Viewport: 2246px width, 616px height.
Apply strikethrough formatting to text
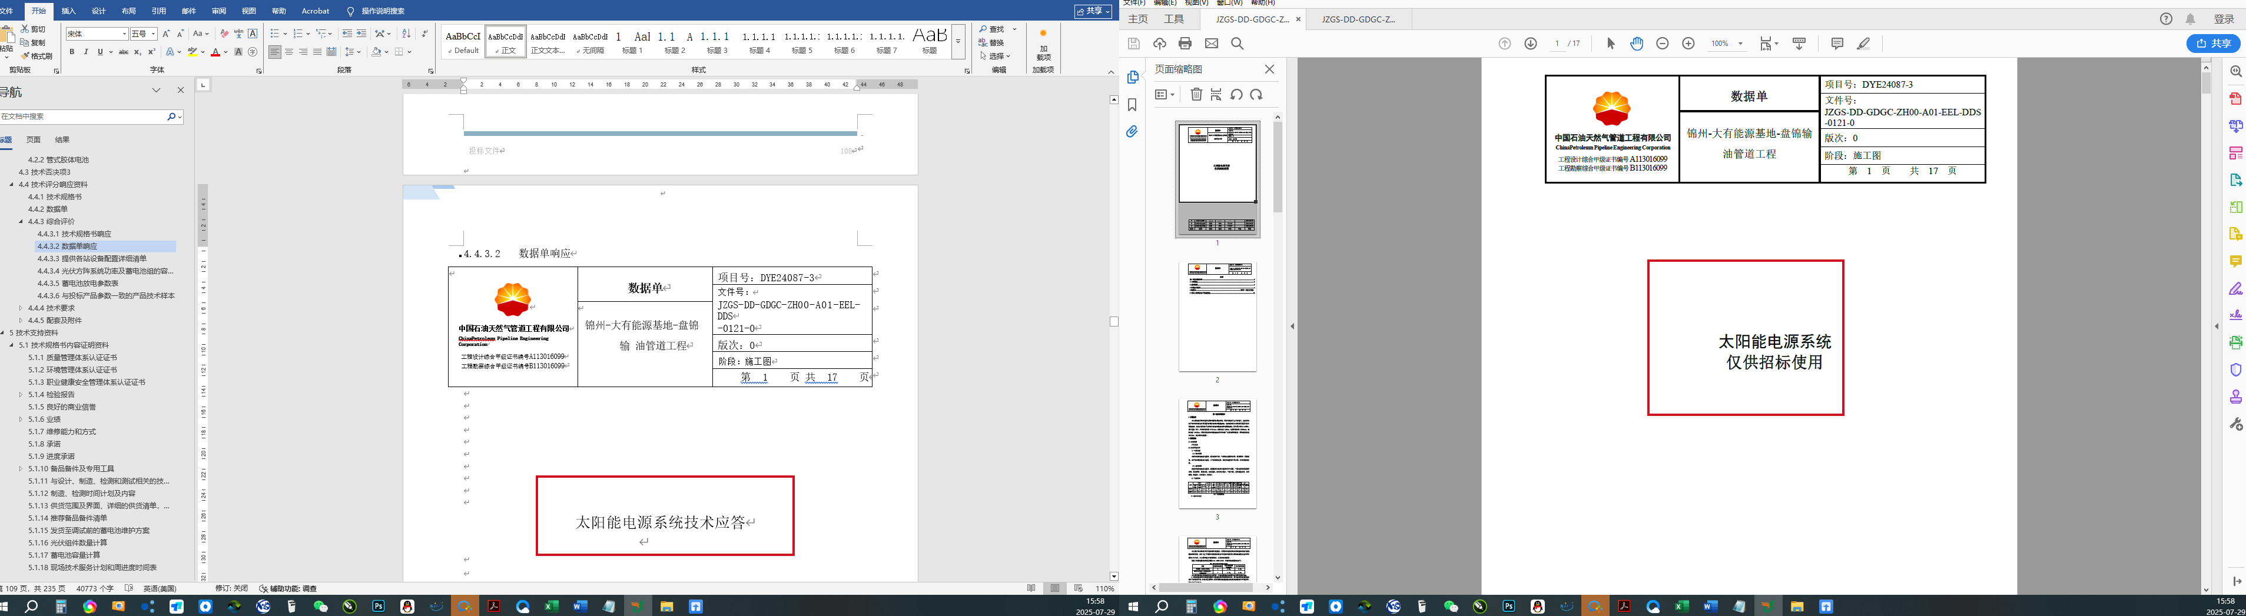[x=123, y=52]
